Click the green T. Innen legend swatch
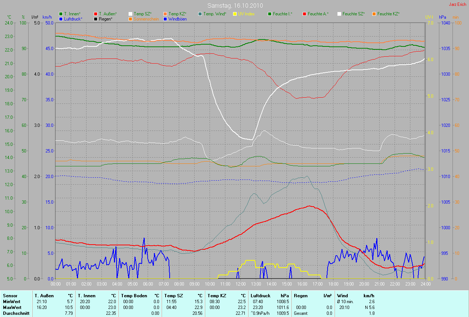Image resolution: width=469 pixels, height=317 pixels. pos(61,14)
